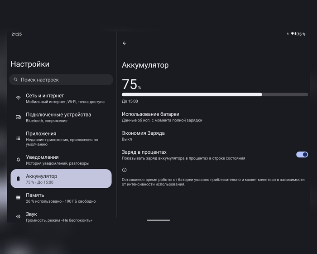This screenshot has width=317, height=254.
Task: Click the back arrow icon
Action: tap(125, 44)
